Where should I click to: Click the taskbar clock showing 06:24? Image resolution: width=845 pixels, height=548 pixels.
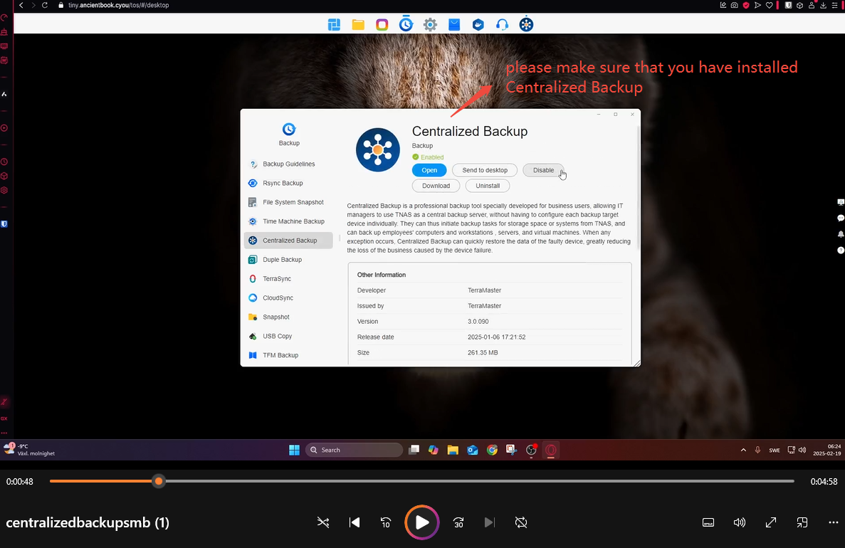coord(826,450)
